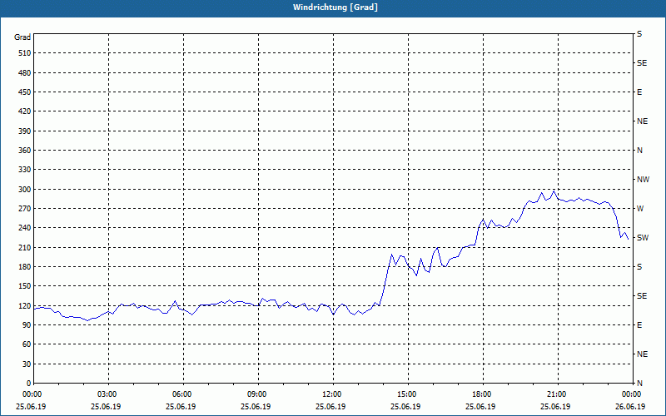Click the Windrichtung [Grad] chart title
This screenshot has width=666, height=416.
(x=335, y=7)
